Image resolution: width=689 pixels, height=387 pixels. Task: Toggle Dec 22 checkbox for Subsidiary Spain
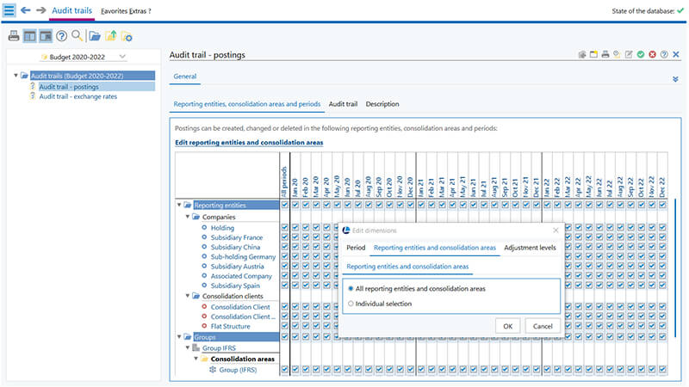pyautogui.click(x=662, y=286)
